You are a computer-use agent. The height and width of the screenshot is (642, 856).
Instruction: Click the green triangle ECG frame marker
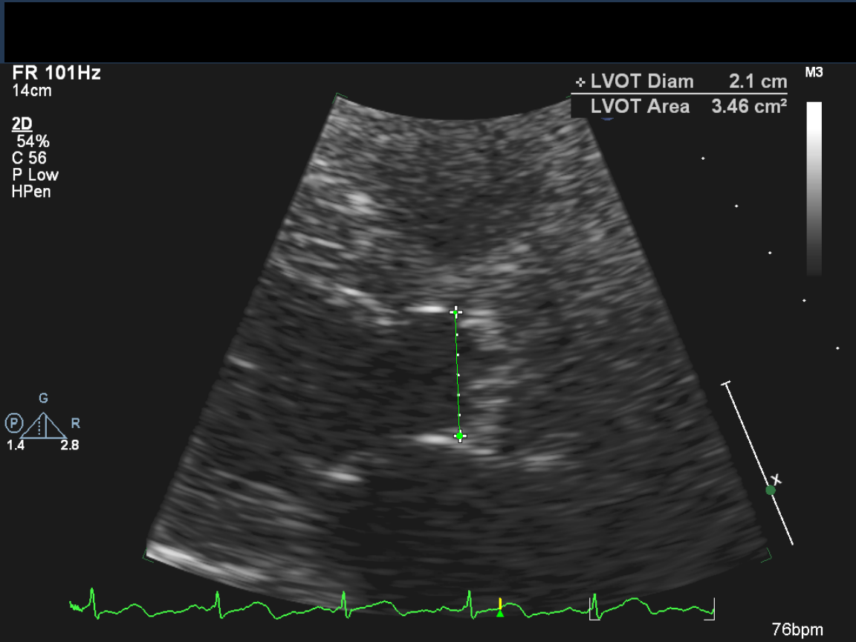tap(500, 613)
